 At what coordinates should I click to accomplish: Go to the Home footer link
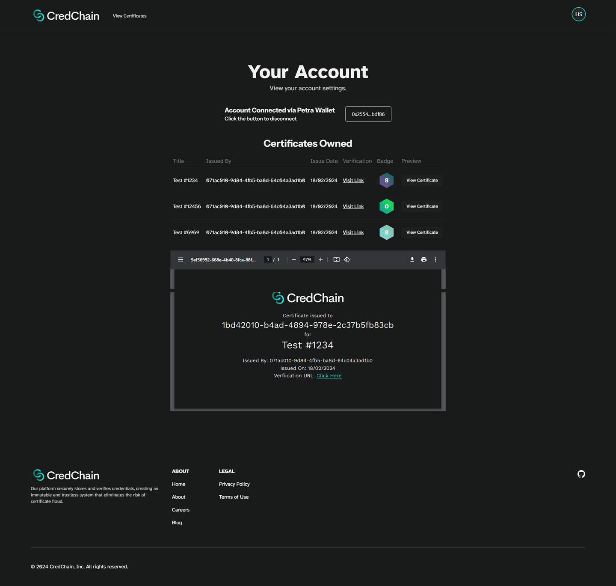click(178, 484)
